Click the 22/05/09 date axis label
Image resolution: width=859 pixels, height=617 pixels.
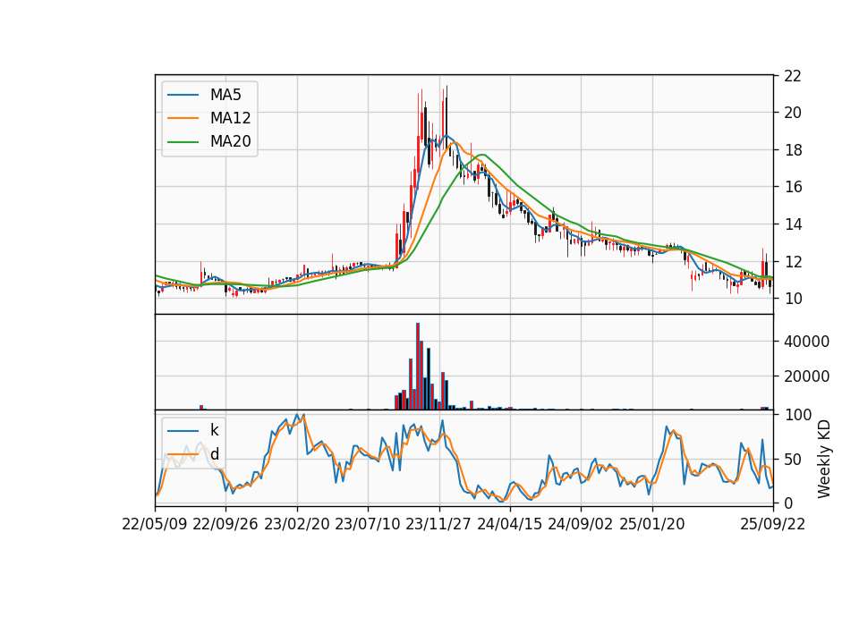click(155, 524)
